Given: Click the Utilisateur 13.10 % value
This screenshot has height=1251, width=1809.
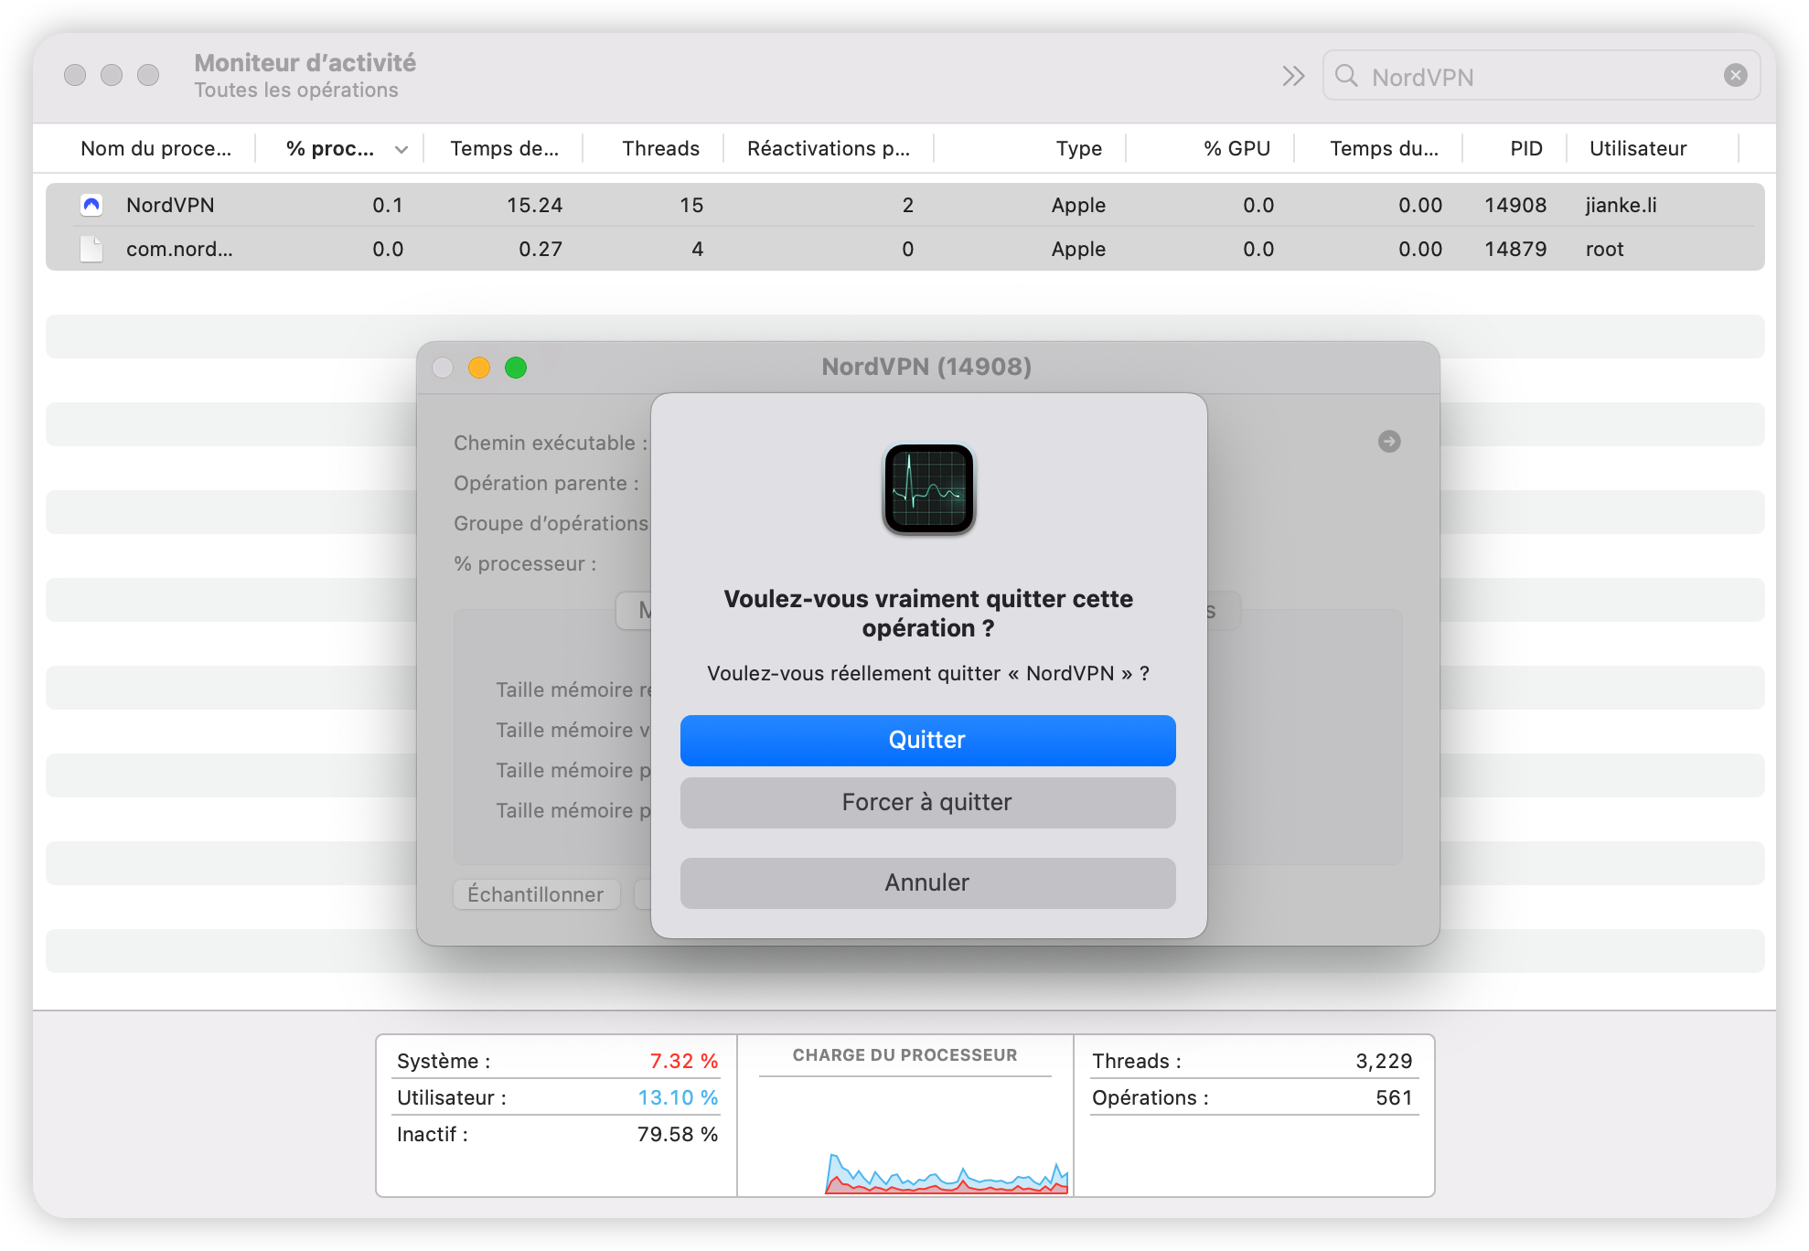Looking at the screenshot, I should (x=678, y=1097).
